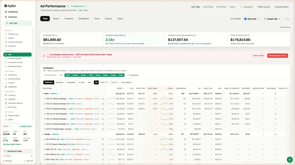The image size is (295, 165).
Task: Toggle the Video column group chip
Action: [121, 75]
